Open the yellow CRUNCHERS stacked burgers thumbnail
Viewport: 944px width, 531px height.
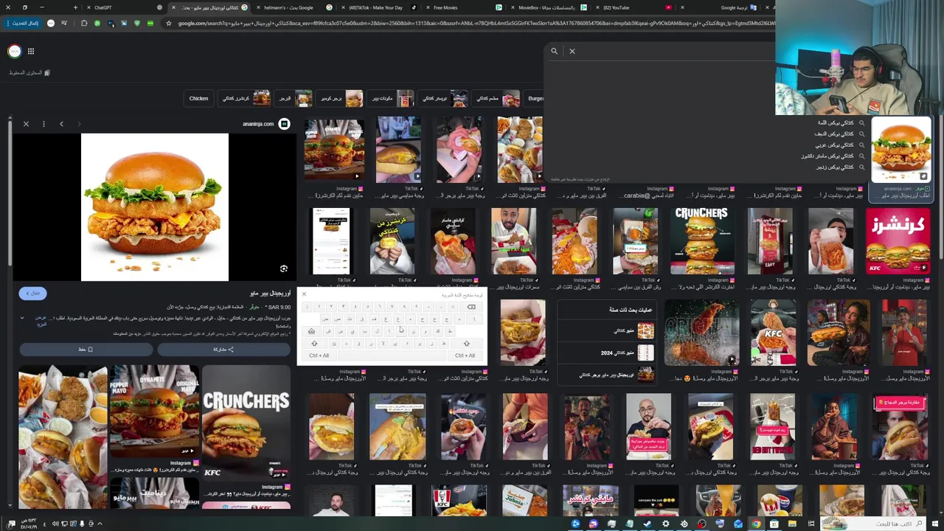(x=701, y=240)
